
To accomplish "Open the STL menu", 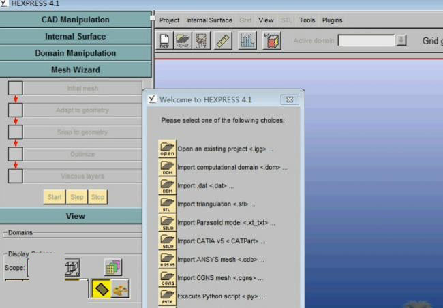I will tap(286, 20).
